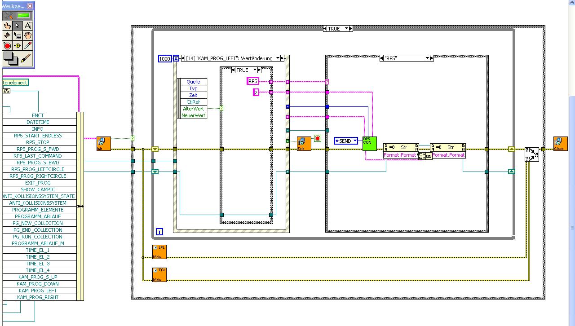Viewport: 575px width, 326px height.
Task: Click the upper shift register on loop's left edge
Action: point(155,149)
